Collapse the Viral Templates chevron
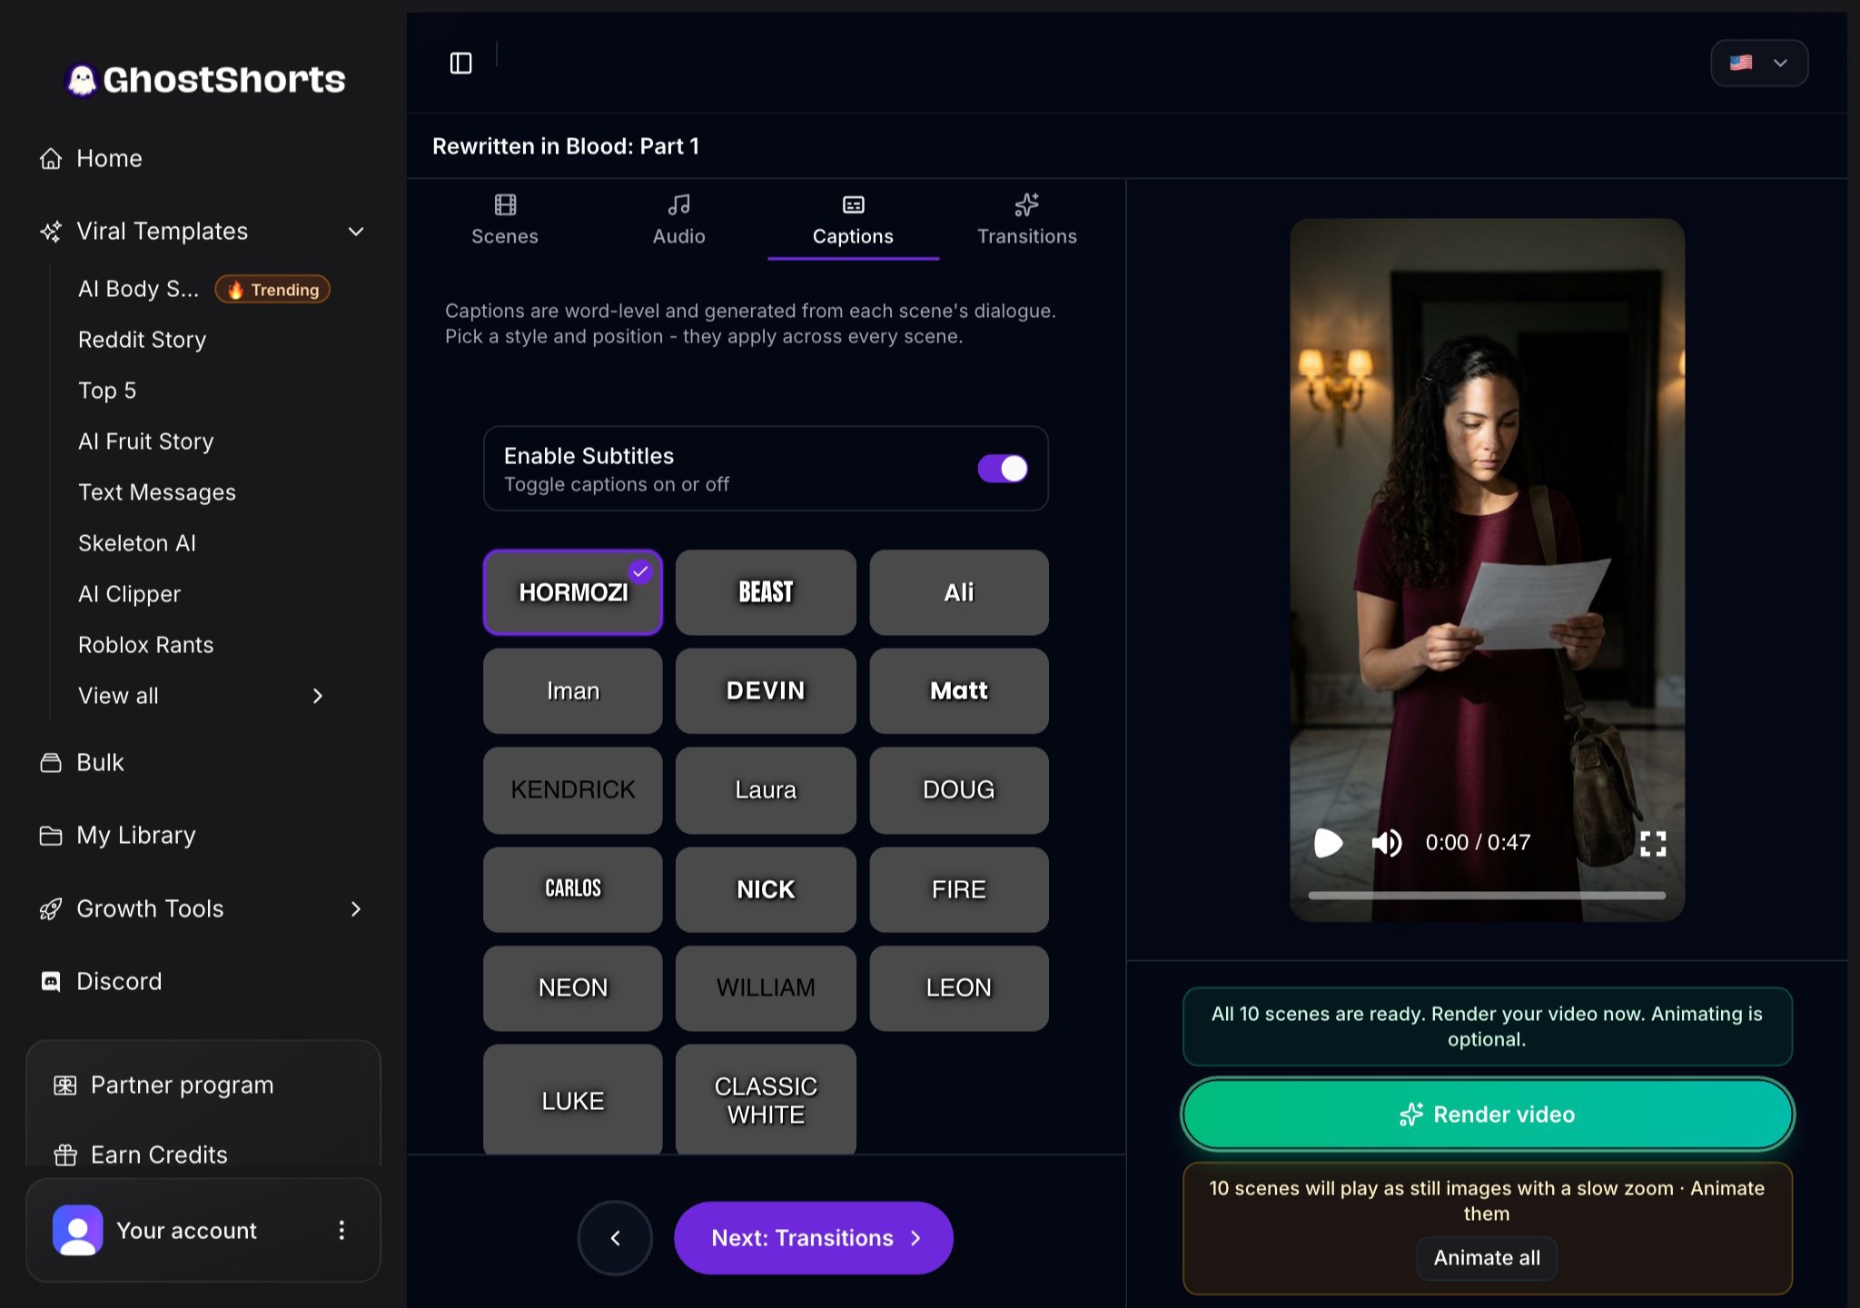1860x1308 pixels. 356,232
